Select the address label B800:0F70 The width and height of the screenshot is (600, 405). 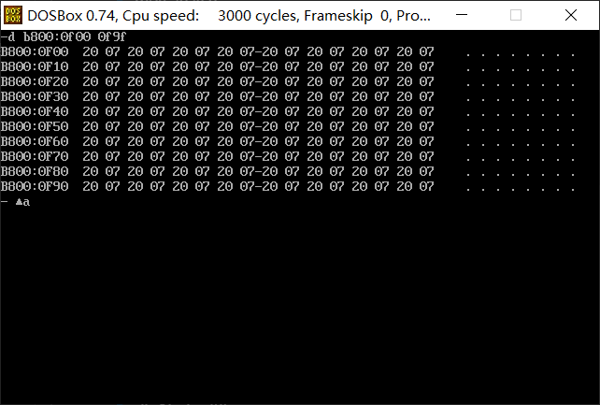tap(35, 156)
